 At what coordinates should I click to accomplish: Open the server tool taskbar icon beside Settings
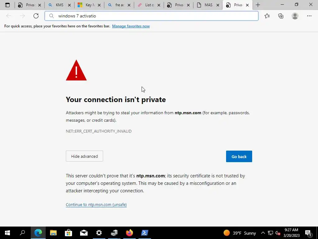pos(114,233)
